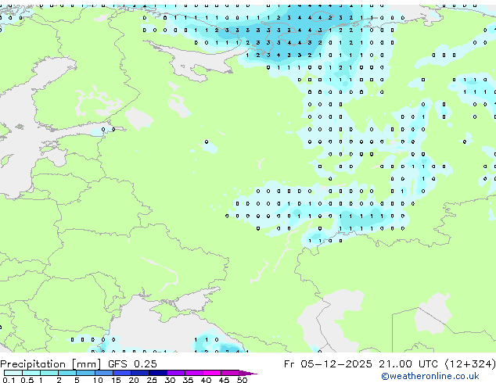The image size is (496, 383).
Task: Select the 0.1–0.5 mm legend color swatch
Action: pyautogui.click(x=13, y=373)
